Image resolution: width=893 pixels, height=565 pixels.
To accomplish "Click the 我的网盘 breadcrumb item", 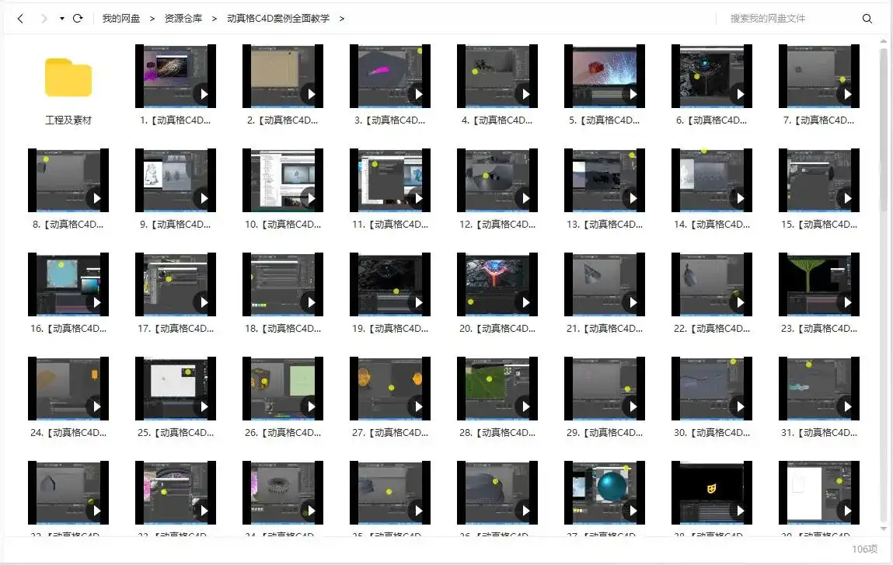I will [123, 18].
